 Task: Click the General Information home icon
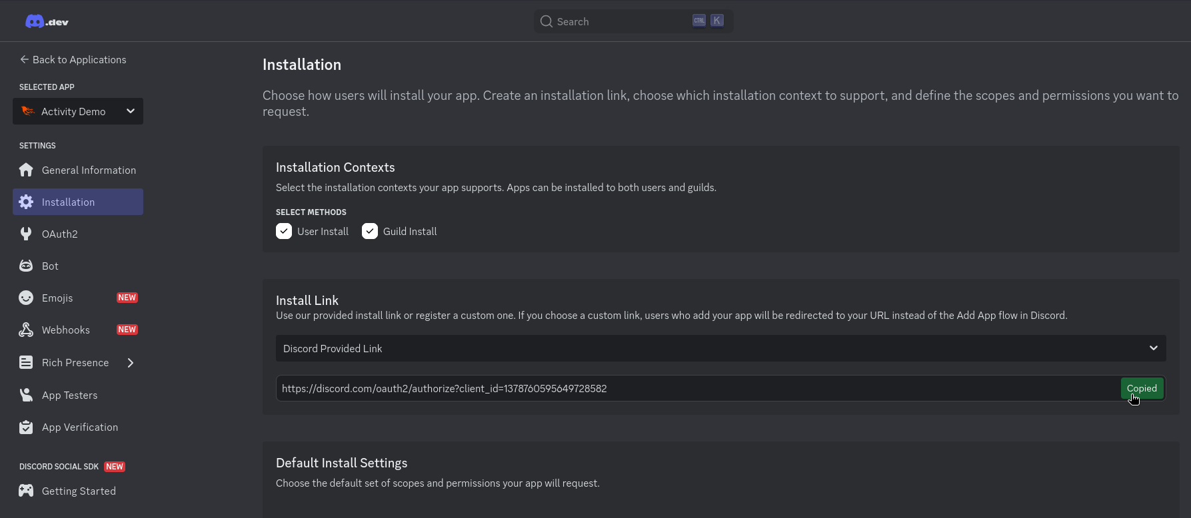[x=26, y=170]
